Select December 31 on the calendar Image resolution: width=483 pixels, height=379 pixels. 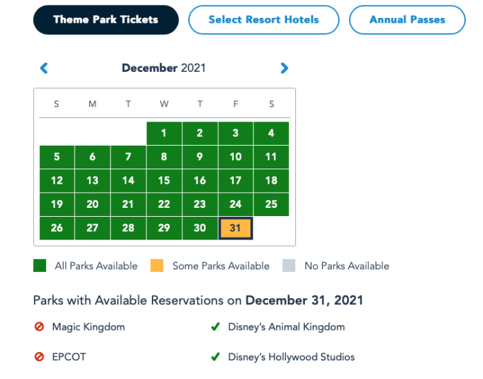(236, 228)
